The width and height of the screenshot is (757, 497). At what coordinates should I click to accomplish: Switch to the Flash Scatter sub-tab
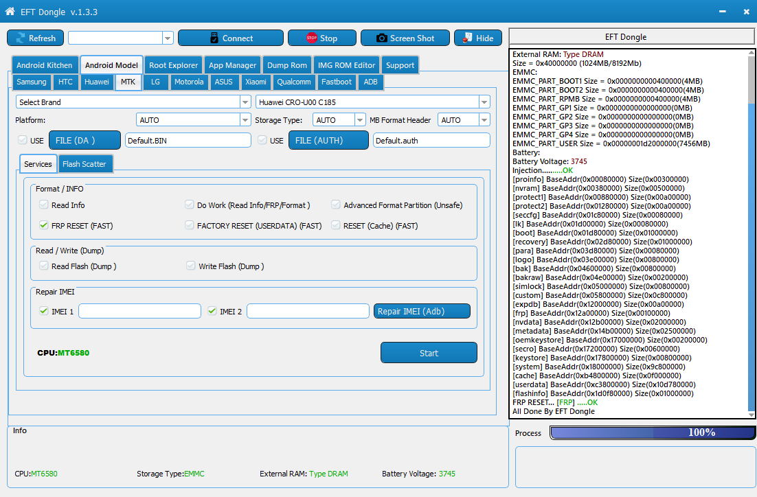(85, 164)
